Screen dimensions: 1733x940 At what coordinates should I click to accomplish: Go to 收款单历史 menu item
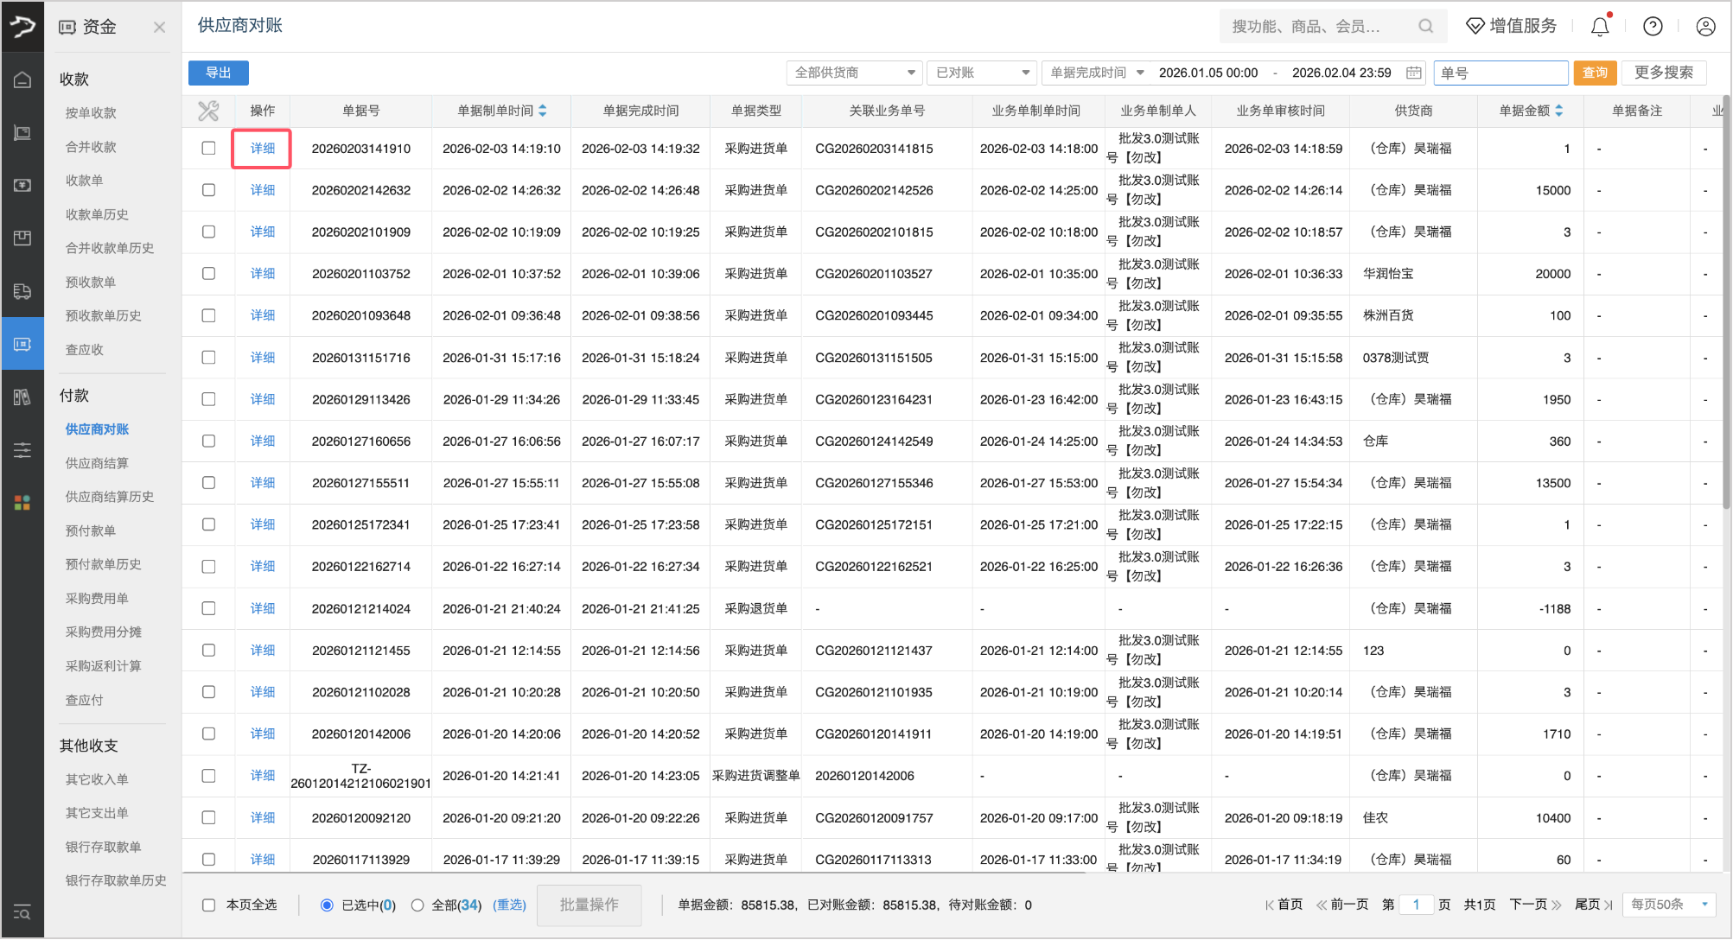(x=97, y=214)
